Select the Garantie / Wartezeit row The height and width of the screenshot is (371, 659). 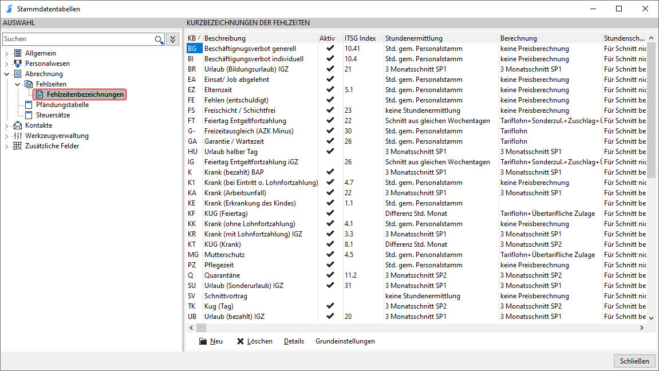point(416,141)
